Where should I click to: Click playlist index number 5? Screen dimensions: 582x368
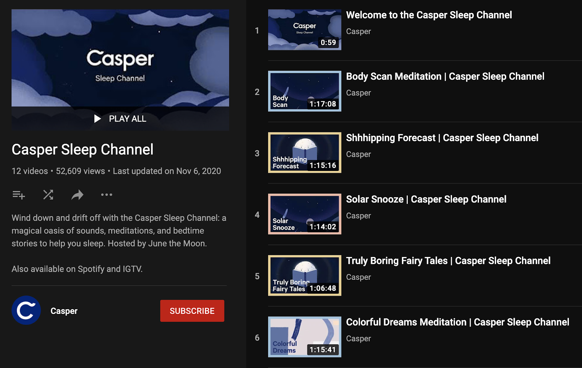pyautogui.click(x=257, y=276)
